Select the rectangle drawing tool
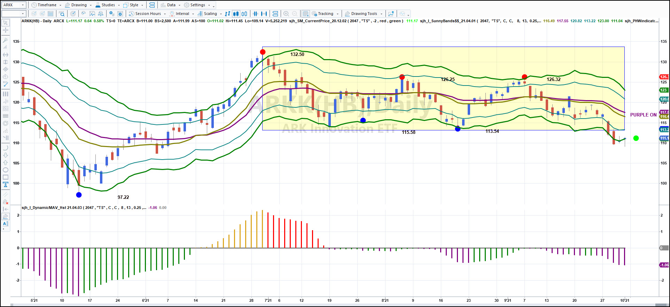 tap(6, 177)
